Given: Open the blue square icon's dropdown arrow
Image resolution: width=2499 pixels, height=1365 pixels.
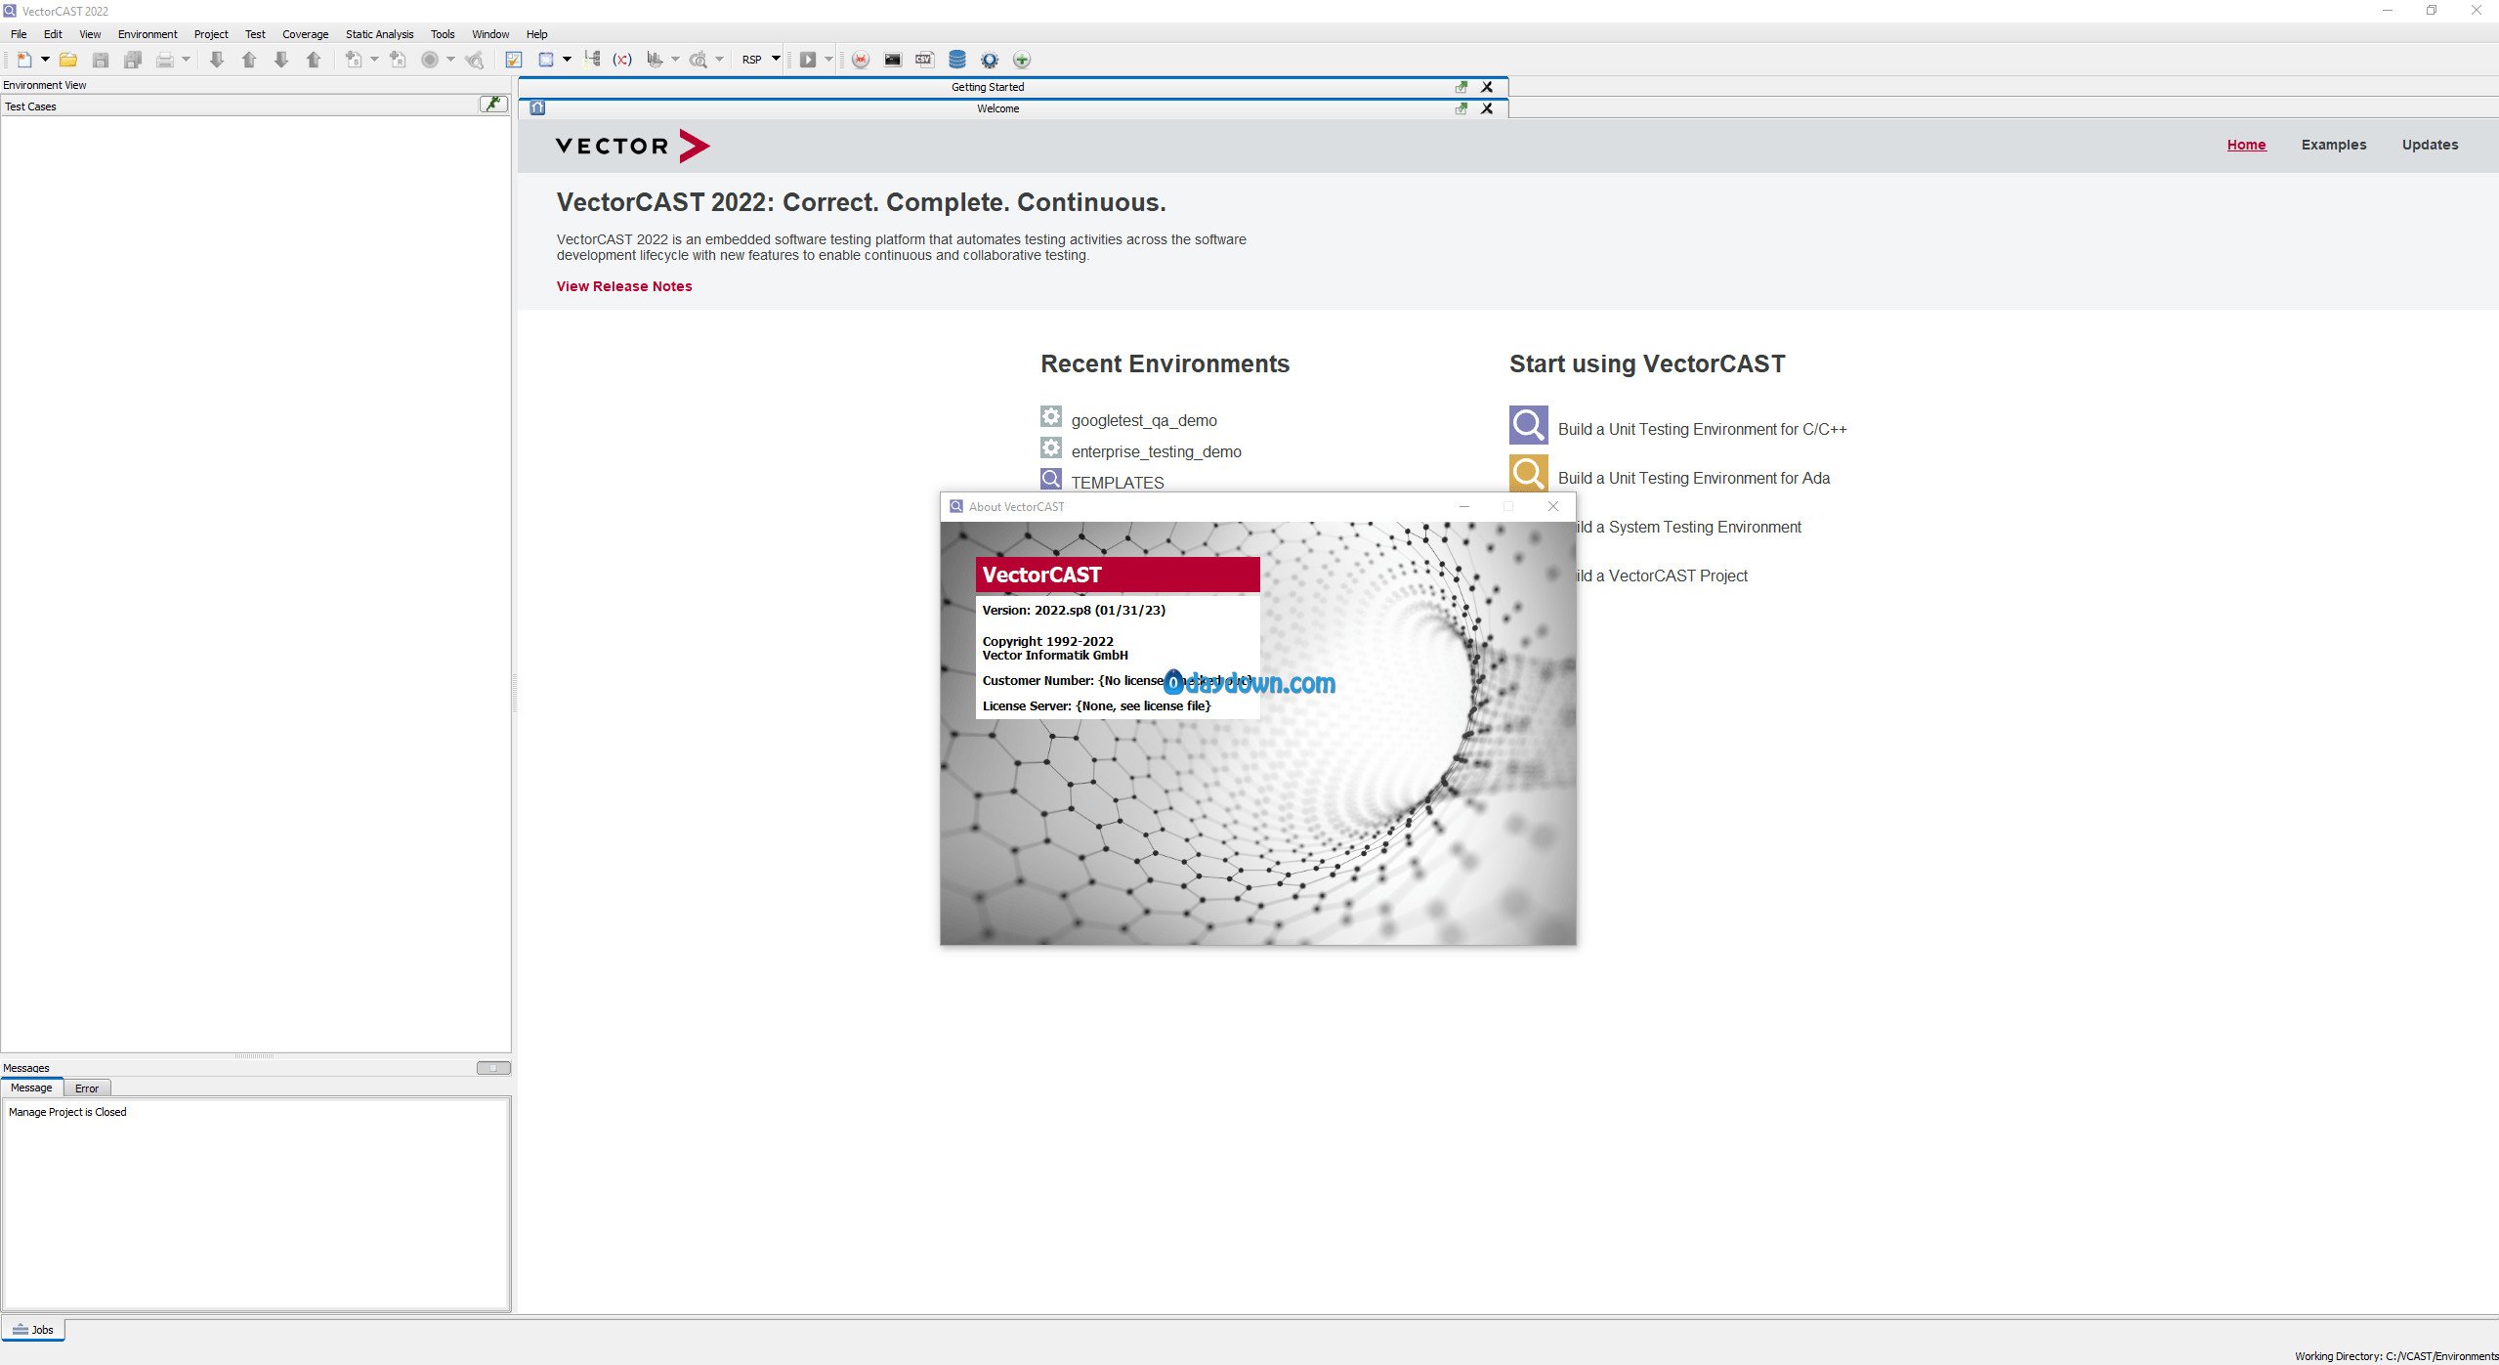Looking at the screenshot, I should point(567,60).
